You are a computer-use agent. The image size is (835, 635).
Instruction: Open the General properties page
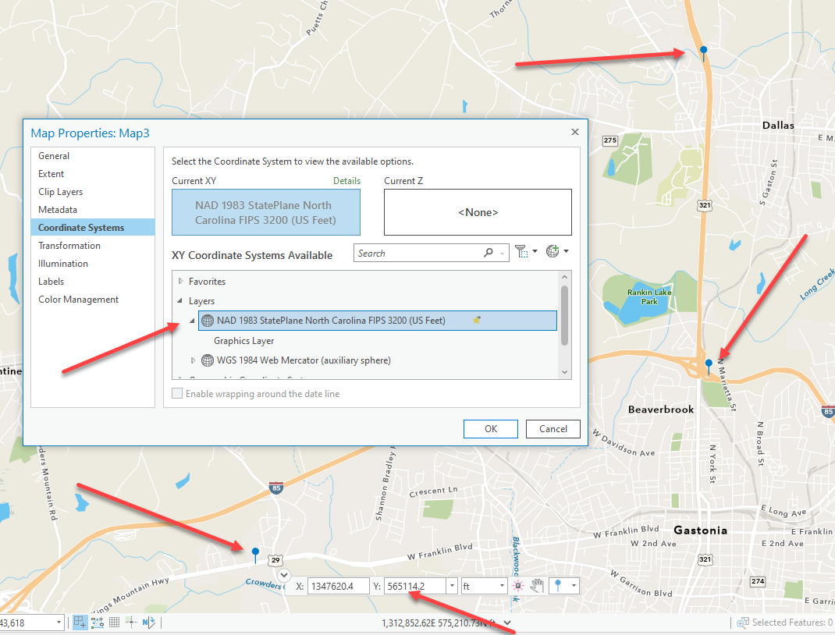point(54,155)
